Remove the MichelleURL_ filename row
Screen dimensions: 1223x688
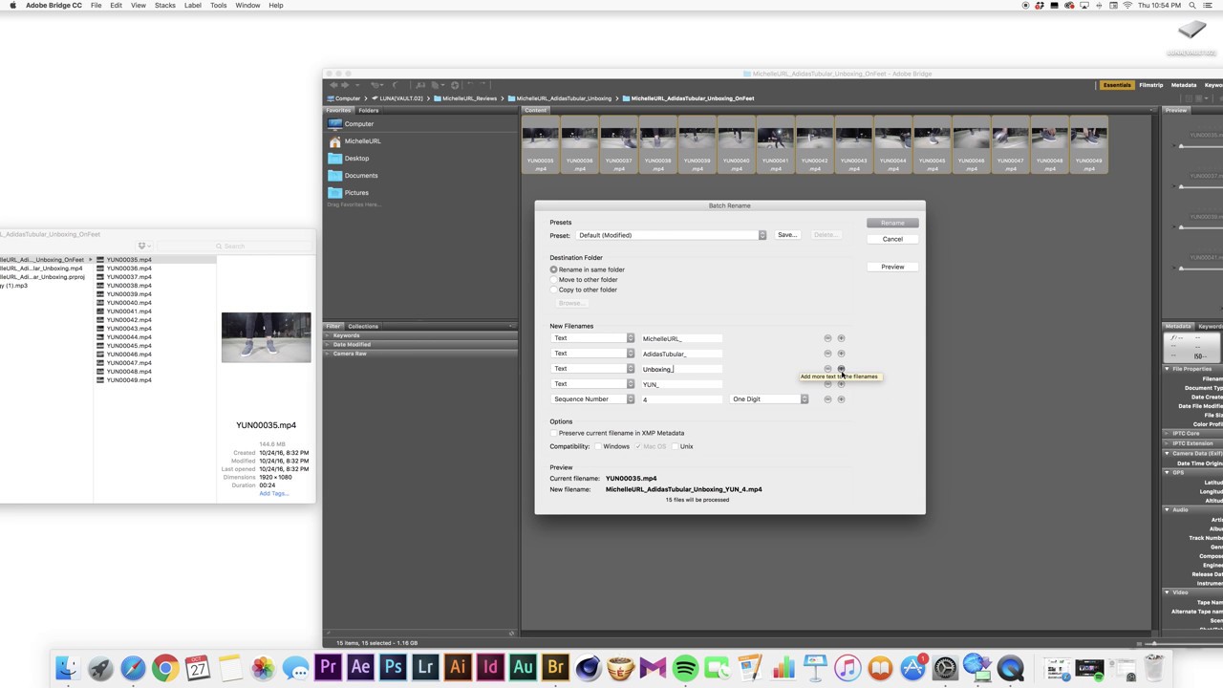[x=827, y=338]
